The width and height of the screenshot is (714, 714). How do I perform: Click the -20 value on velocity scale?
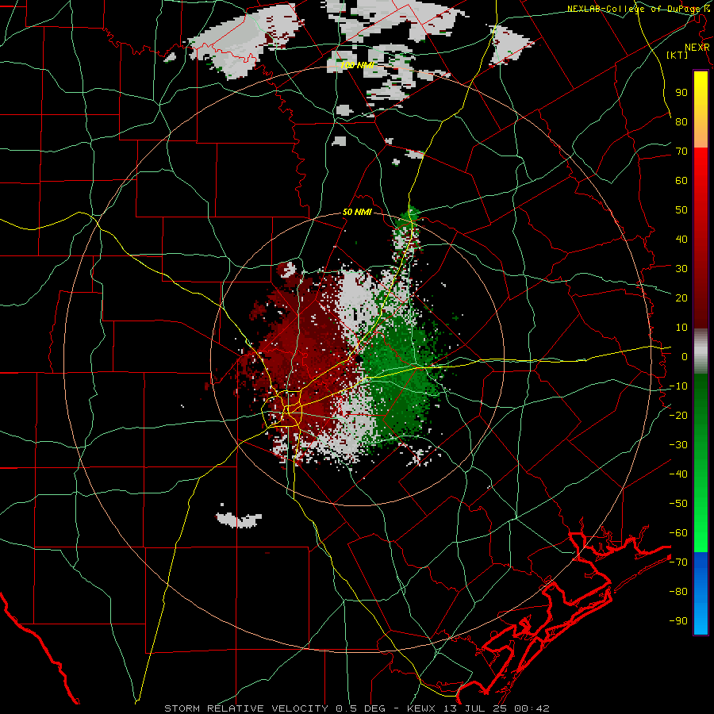678,416
